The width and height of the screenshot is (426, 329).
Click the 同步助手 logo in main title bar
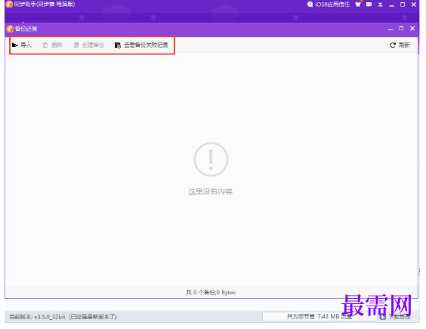[x=9, y=5]
